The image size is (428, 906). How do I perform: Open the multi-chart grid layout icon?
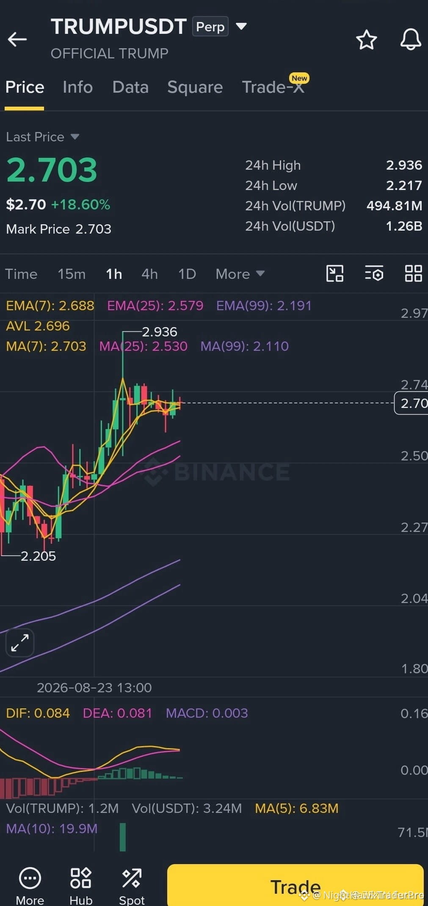(413, 273)
